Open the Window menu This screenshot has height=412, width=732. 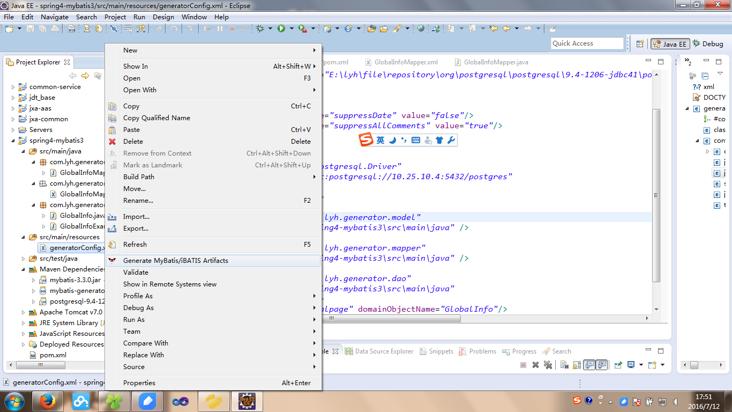pos(194,17)
